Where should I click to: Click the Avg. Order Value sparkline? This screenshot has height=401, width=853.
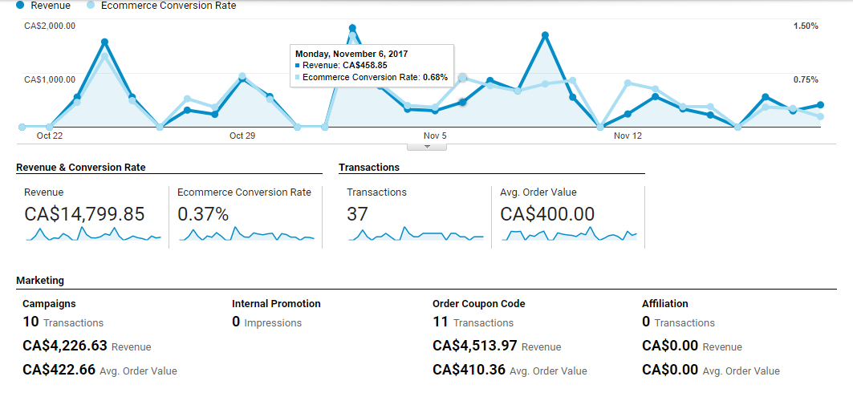tap(568, 234)
